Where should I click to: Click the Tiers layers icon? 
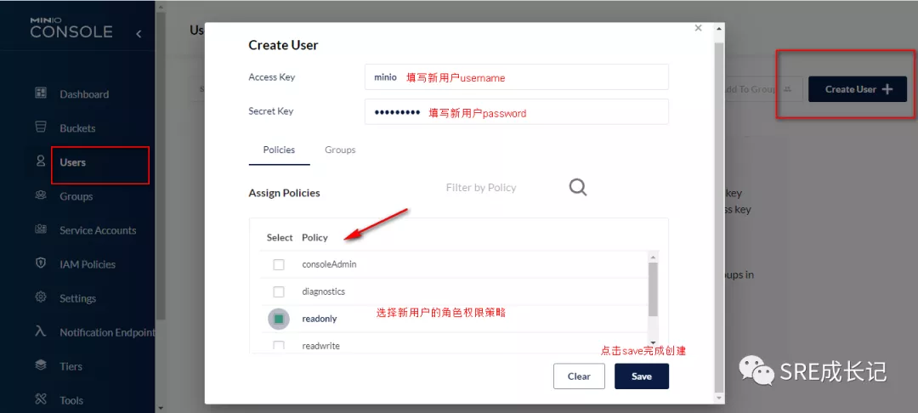click(41, 365)
